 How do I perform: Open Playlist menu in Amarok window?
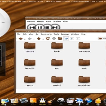point(40,21)
